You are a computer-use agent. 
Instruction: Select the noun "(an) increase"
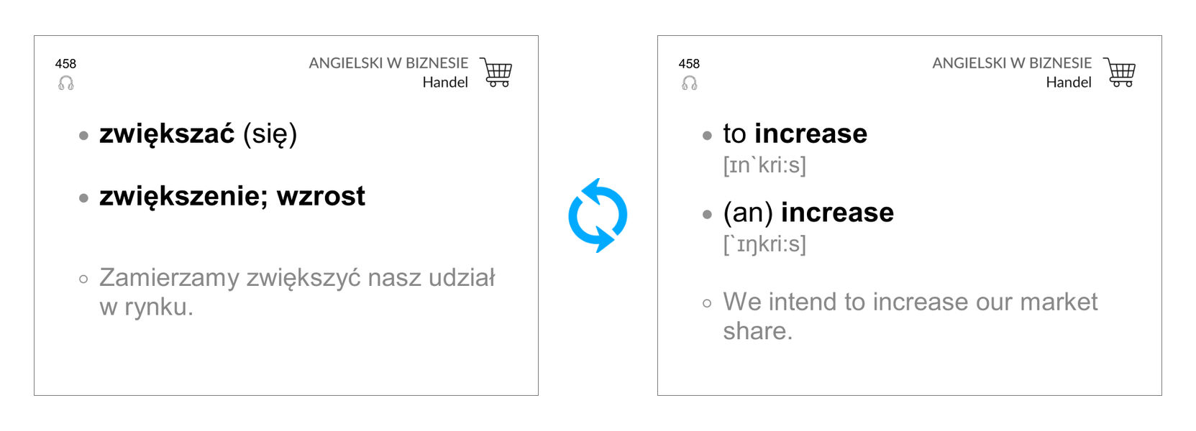click(x=808, y=213)
